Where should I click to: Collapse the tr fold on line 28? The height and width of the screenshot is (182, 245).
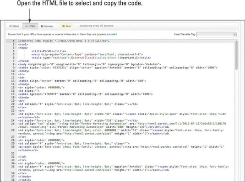point(16,140)
